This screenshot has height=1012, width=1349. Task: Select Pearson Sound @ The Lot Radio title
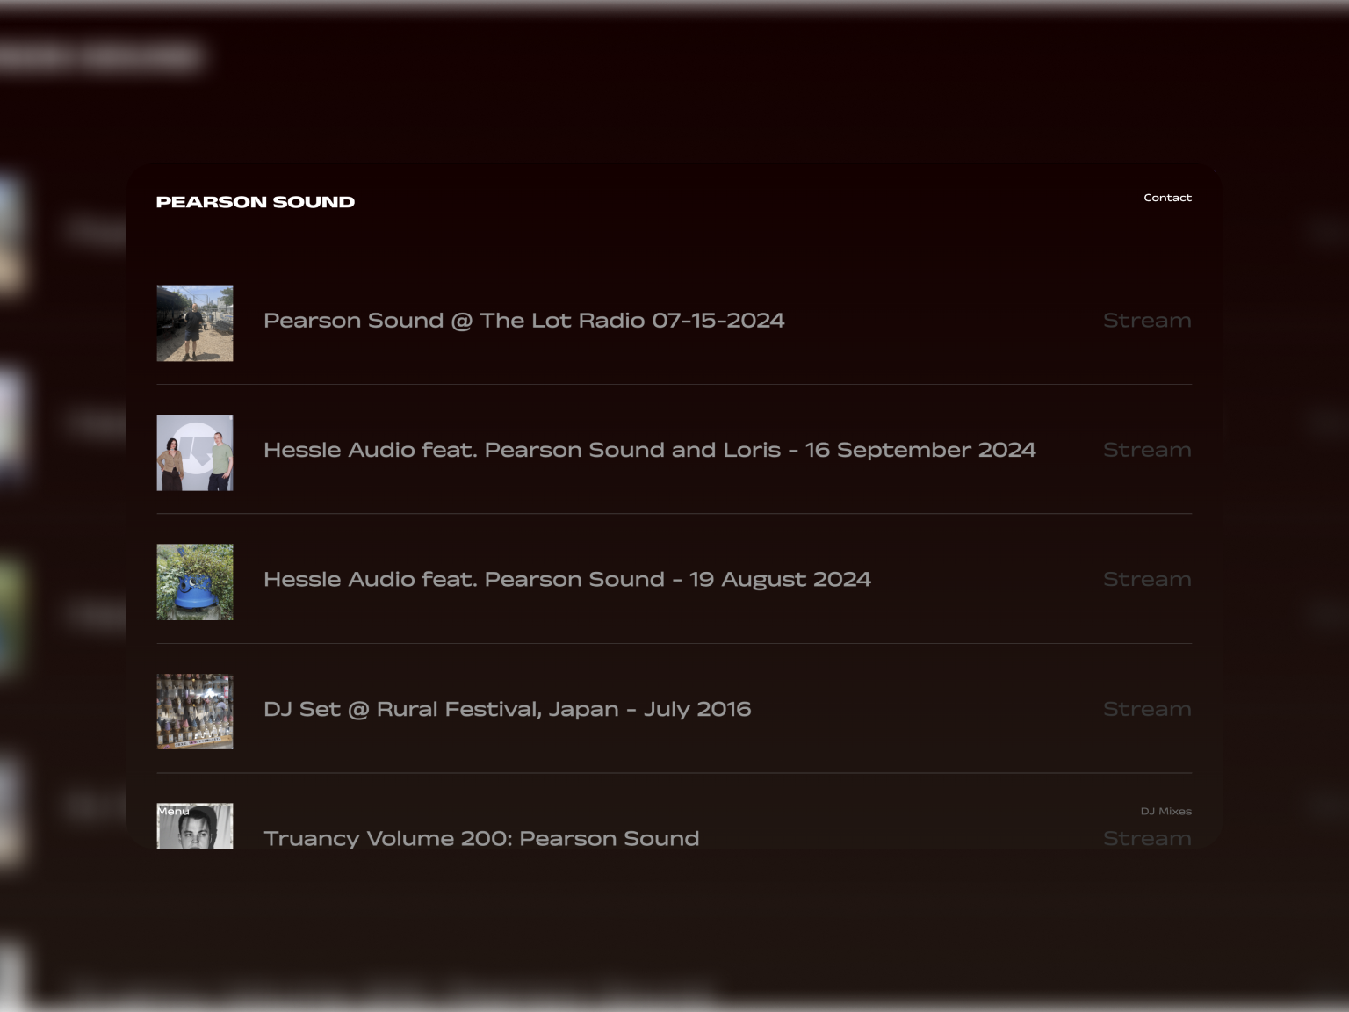pyautogui.click(x=524, y=321)
